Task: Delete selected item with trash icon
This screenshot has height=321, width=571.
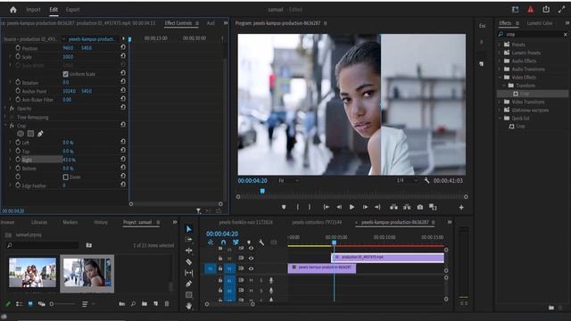Action: (167, 303)
